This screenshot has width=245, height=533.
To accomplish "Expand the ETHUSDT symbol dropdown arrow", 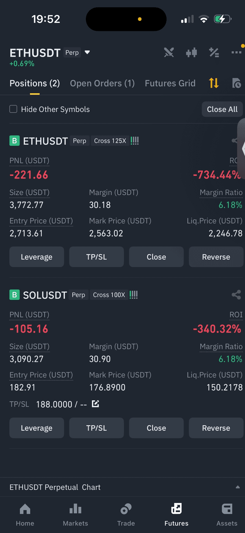I will (x=87, y=52).
